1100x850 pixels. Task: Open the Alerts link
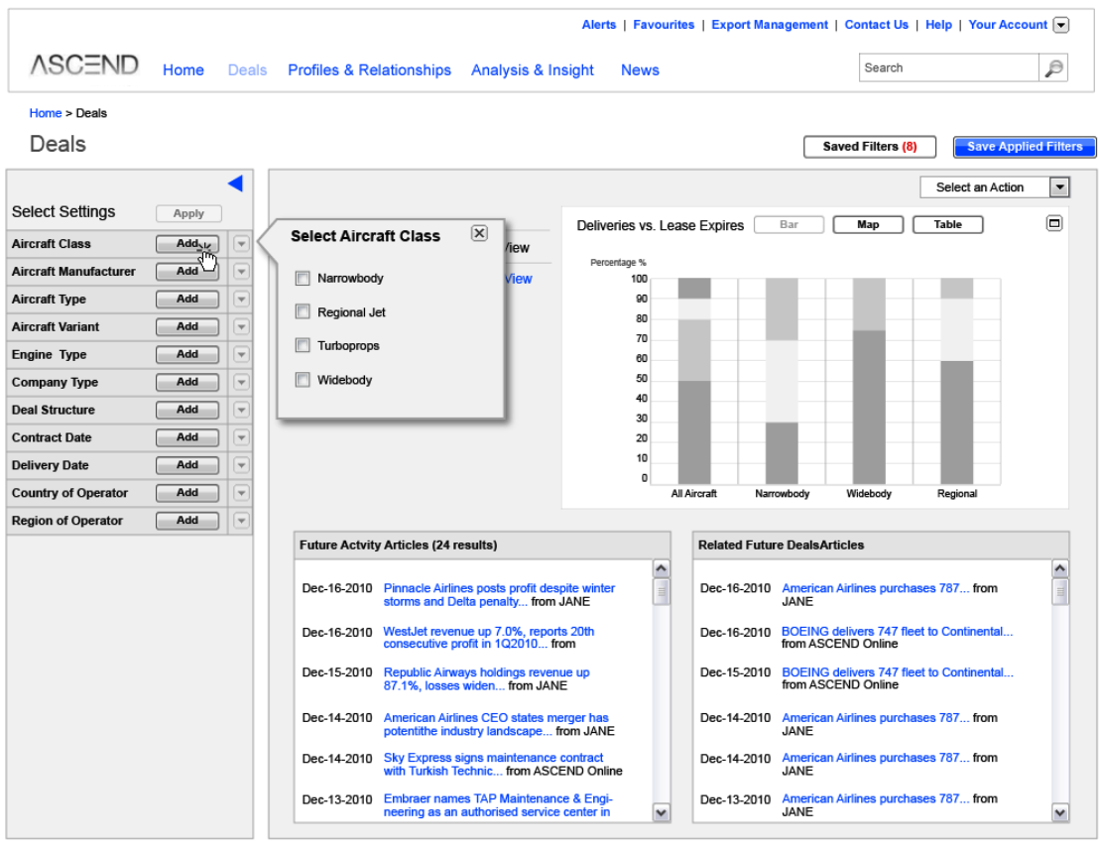(598, 25)
